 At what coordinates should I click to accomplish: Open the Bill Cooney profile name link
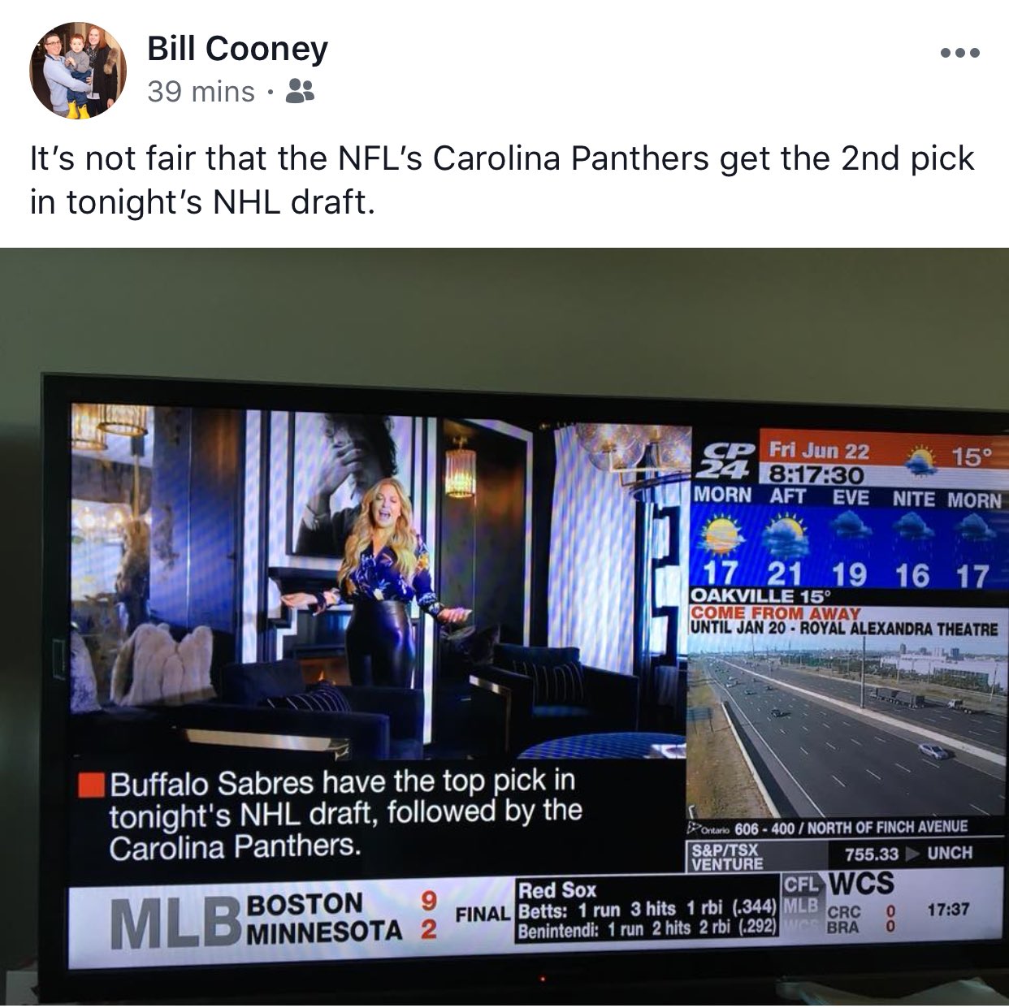pos(237,48)
